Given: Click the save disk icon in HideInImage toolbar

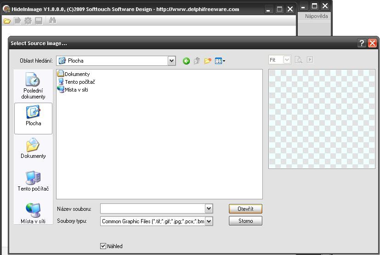Looking at the screenshot, I should (x=39, y=21).
